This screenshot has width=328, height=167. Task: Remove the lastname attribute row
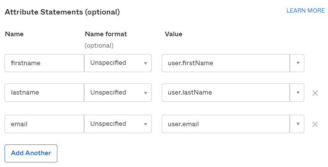315,93
